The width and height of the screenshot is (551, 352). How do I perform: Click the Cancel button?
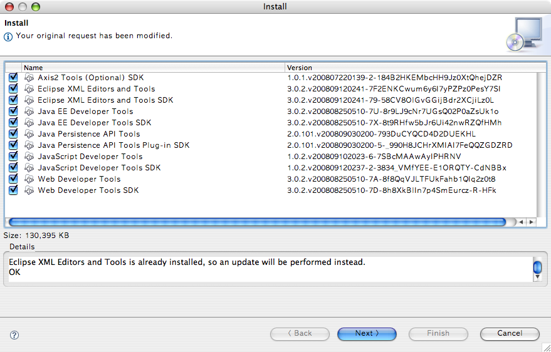[x=510, y=334]
